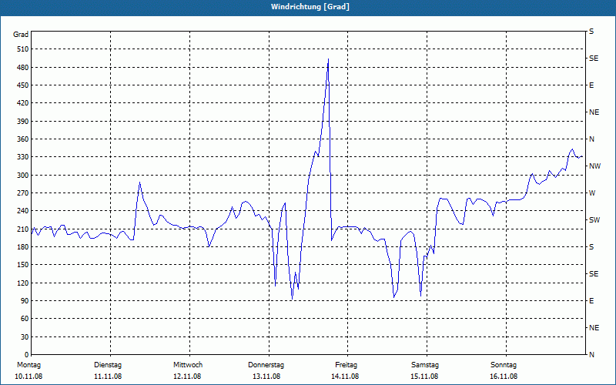Image resolution: width=616 pixels, height=385 pixels.
Task: Select the 'Dienstag' day label
Action: pyautogui.click(x=108, y=365)
